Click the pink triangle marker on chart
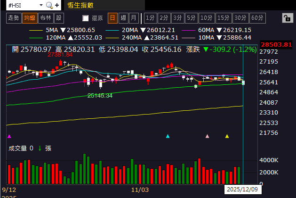296x198 pixels. coord(207,136)
